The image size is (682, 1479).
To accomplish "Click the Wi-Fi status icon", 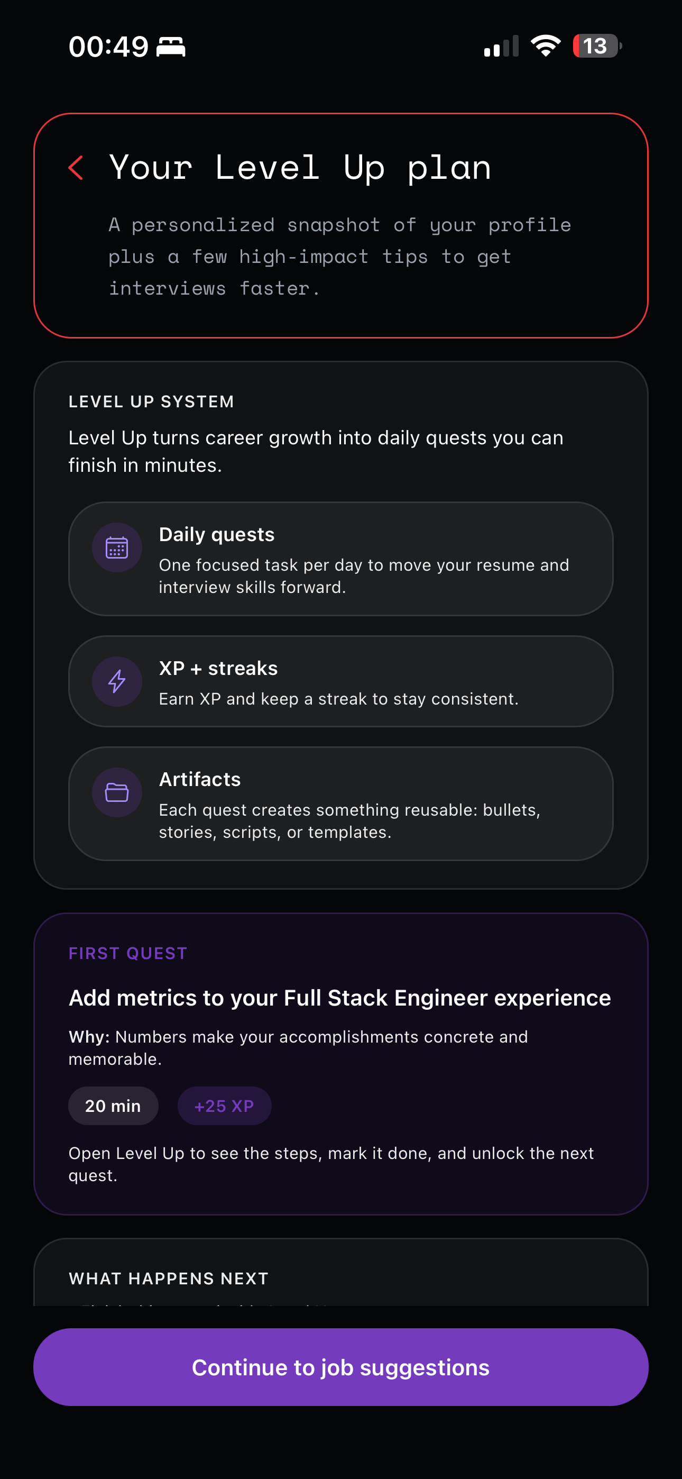I will [x=545, y=46].
